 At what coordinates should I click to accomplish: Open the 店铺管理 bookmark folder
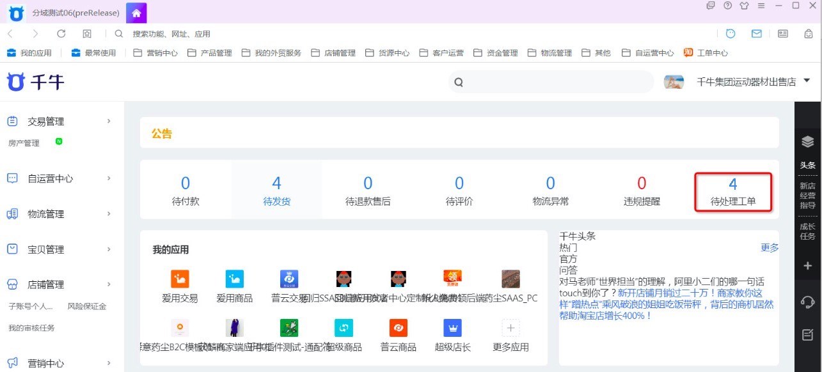point(333,53)
